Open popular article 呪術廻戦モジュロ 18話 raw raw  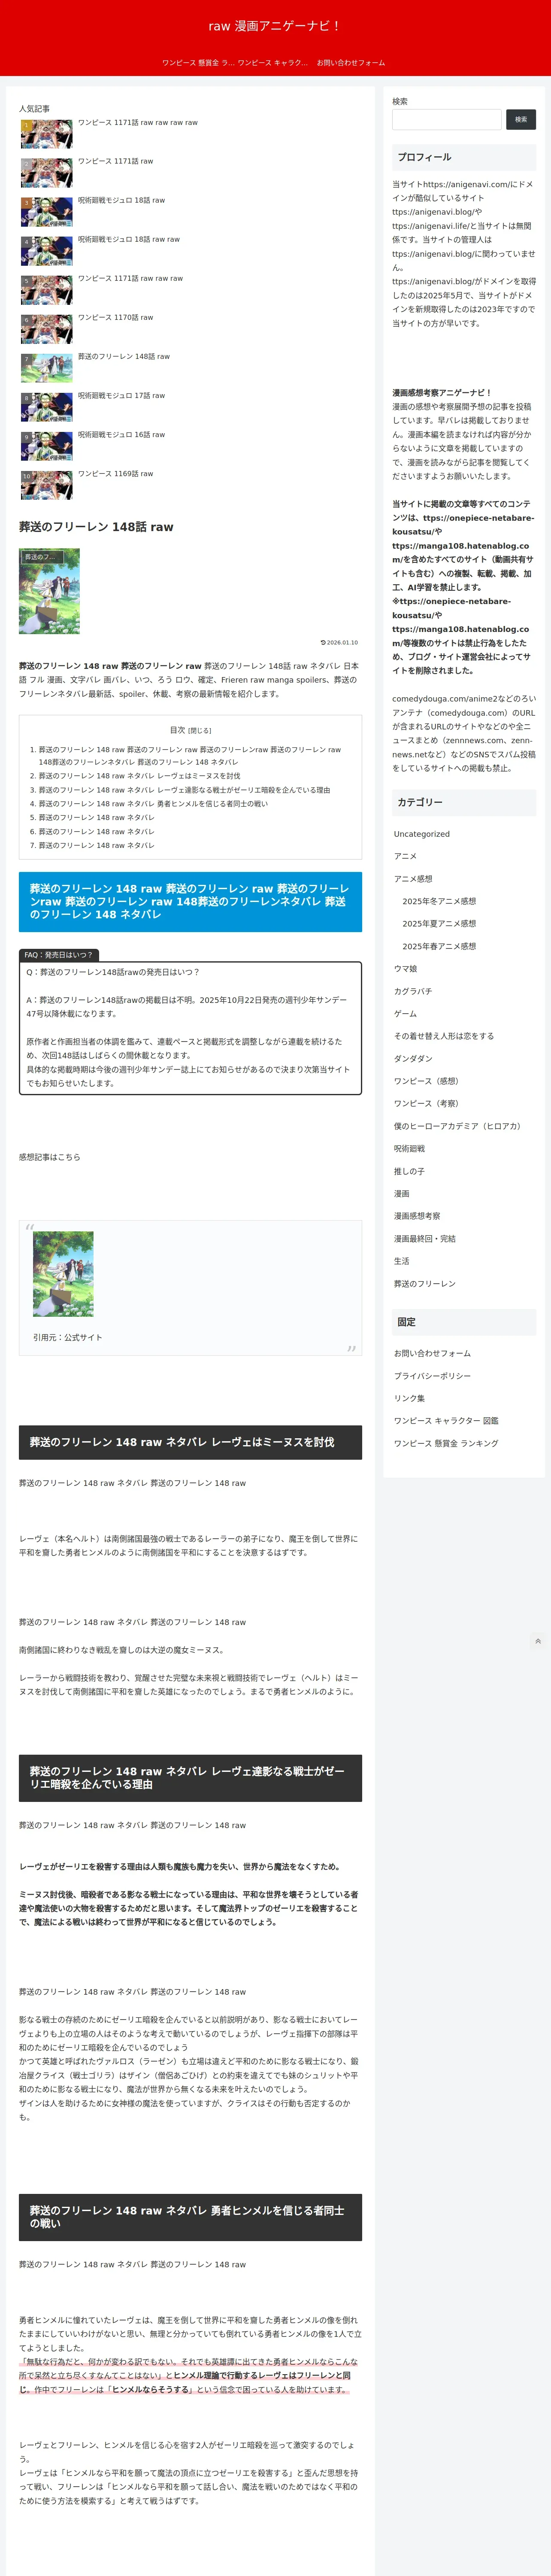point(129,240)
